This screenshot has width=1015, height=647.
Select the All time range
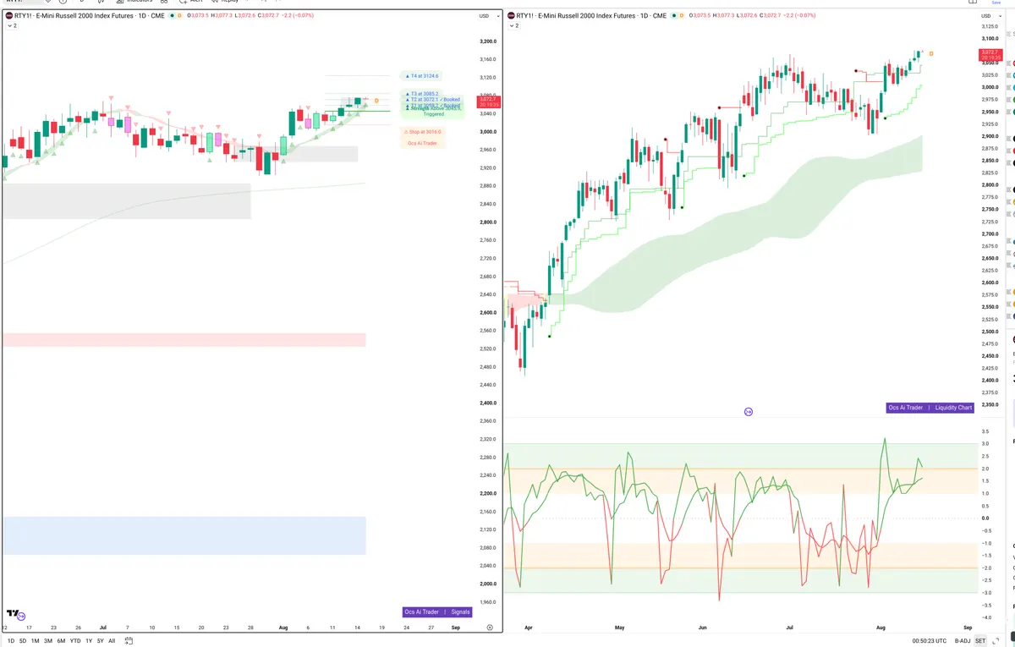[112, 641]
